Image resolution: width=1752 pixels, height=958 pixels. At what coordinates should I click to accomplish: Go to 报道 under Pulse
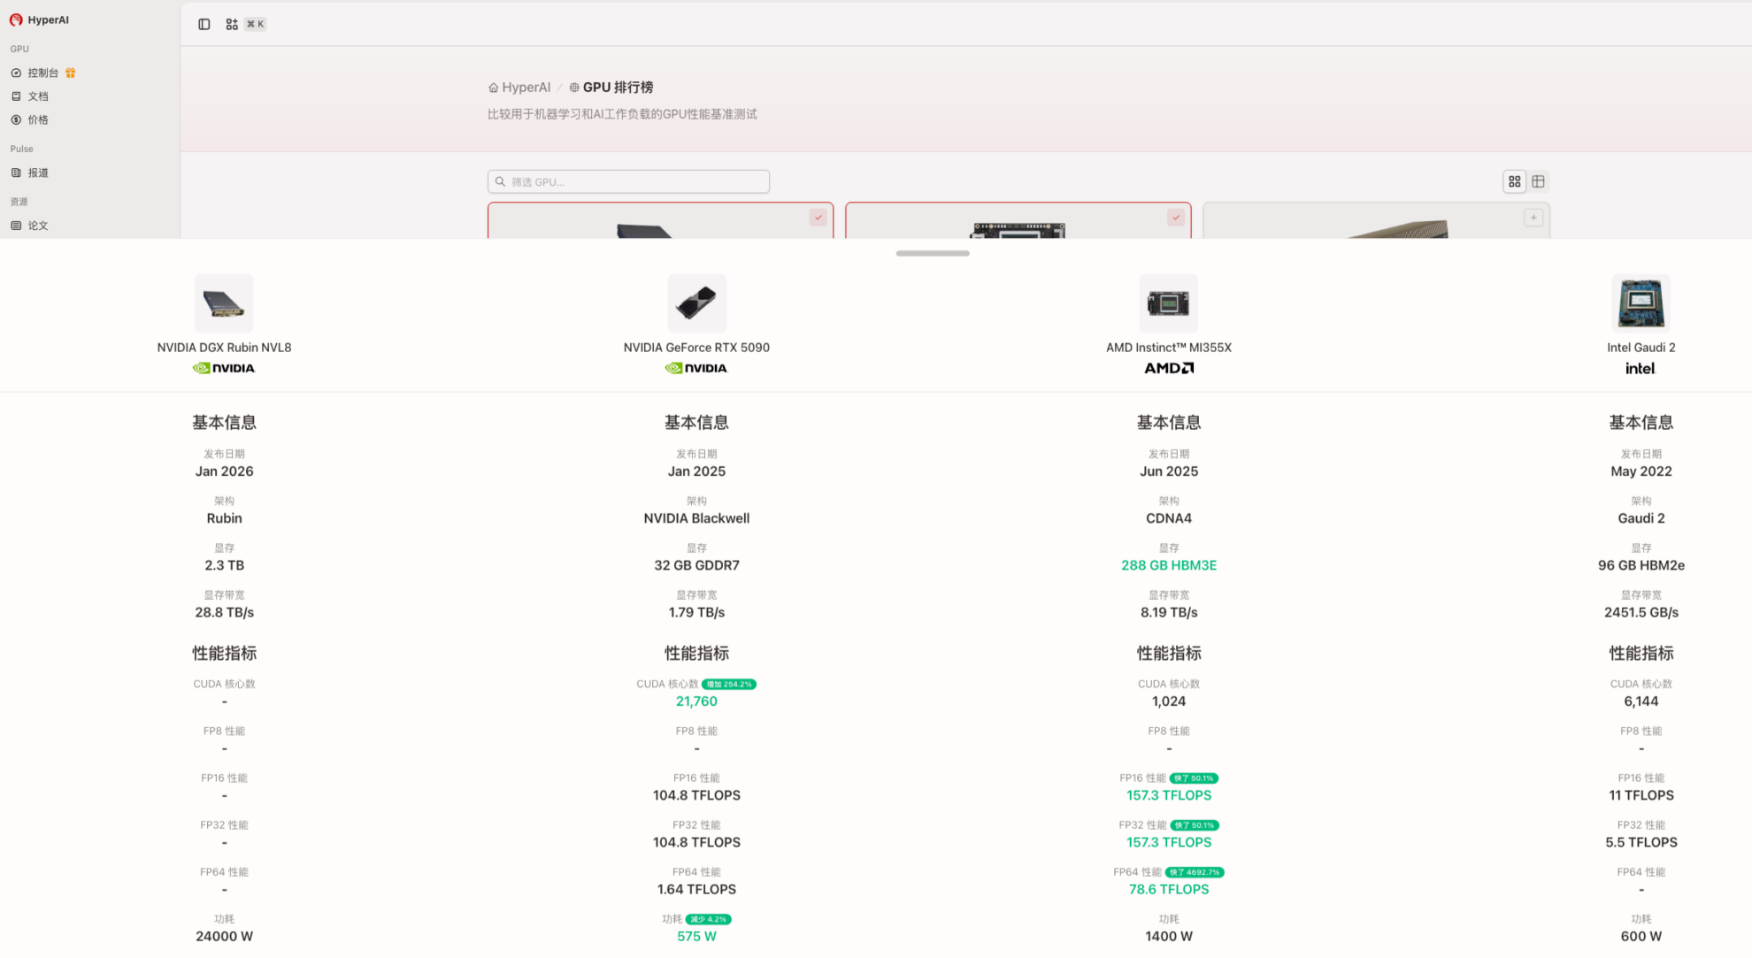click(38, 172)
